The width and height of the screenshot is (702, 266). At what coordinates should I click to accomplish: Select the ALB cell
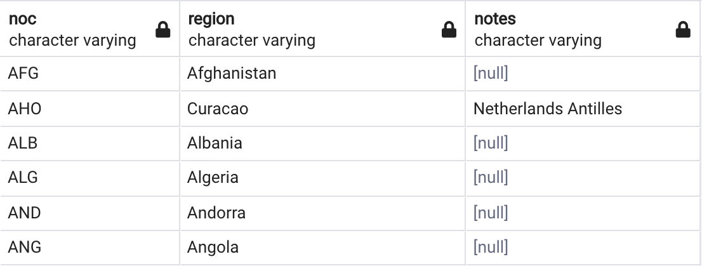point(89,143)
